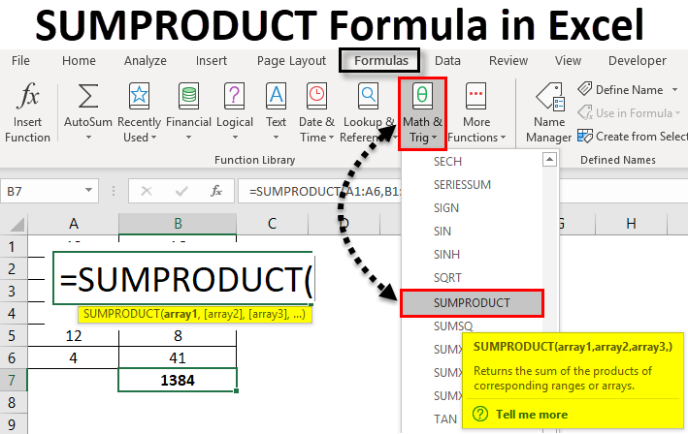The width and height of the screenshot is (688, 434).
Task: Confirm formula with checkmark icon
Action: 181,191
